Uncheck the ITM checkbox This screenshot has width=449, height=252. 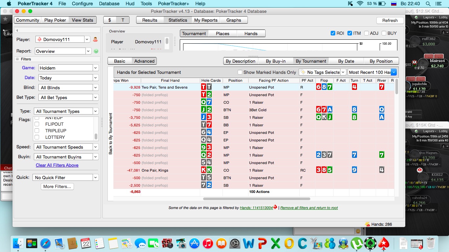(350, 33)
